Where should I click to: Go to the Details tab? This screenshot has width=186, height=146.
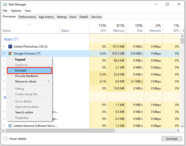click(84, 17)
